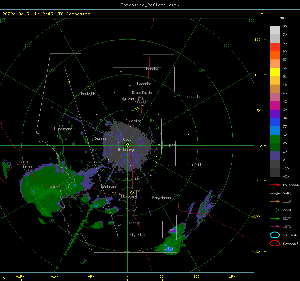
Task: Select the magenta 18TS arrow icon
Action: pos(275,227)
